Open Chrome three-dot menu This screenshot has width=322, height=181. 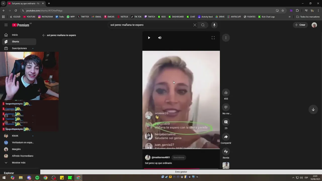pos(318,11)
